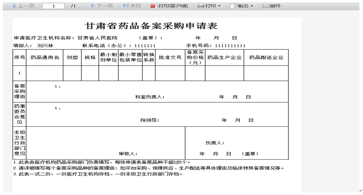Screen dimensions: 363x195
Task: Click the 审核人 label
Action: pos(128,154)
